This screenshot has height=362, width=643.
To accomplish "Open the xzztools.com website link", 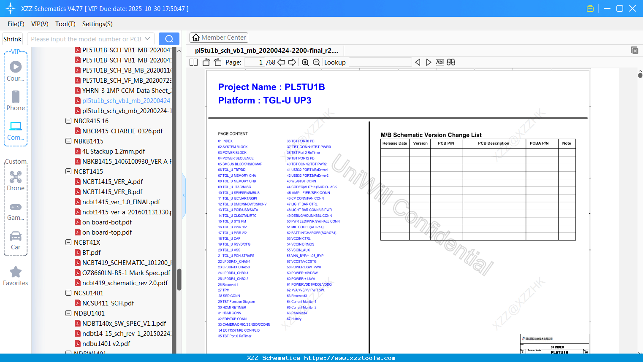I will [x=350, y=358].
